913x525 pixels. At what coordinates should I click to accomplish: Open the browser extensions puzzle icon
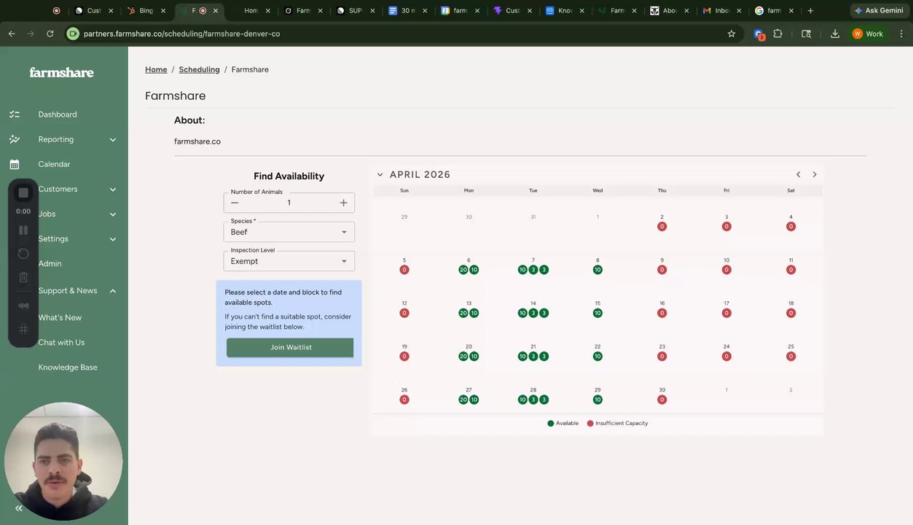click(x=778, y=34)
